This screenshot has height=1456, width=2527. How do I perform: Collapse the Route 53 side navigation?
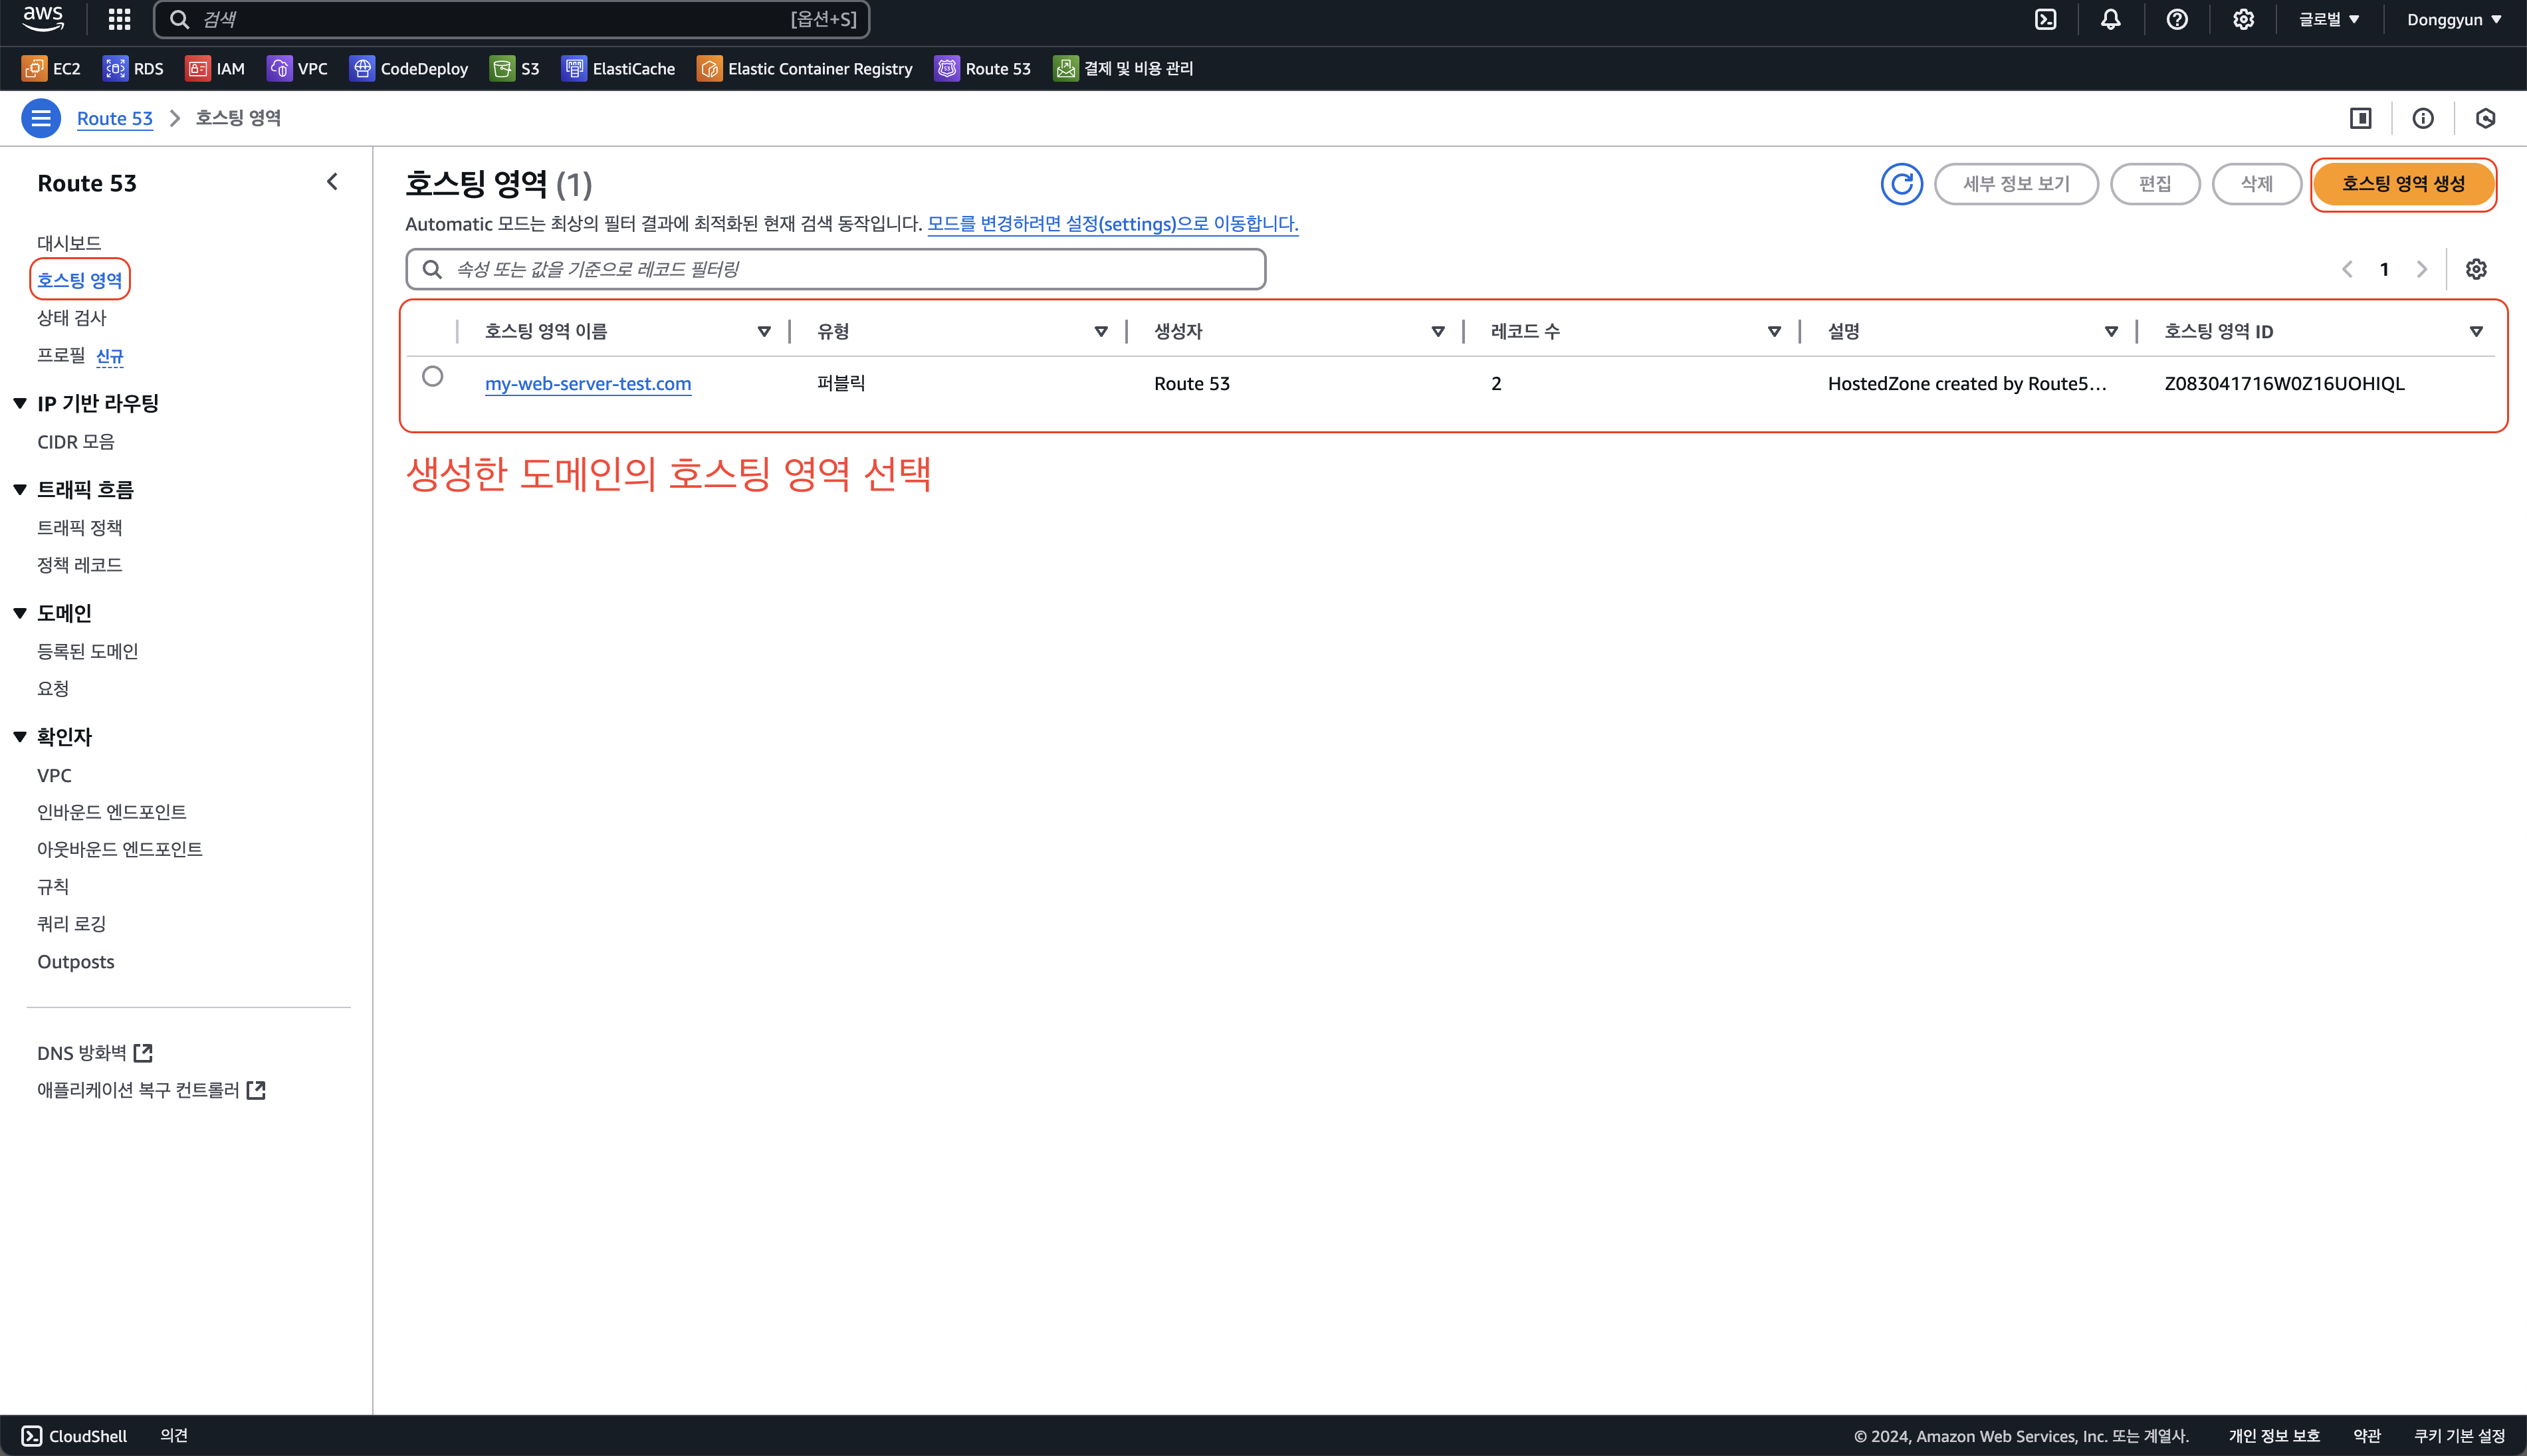332,182
